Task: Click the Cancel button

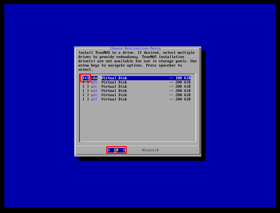Action: pos(150,150)
